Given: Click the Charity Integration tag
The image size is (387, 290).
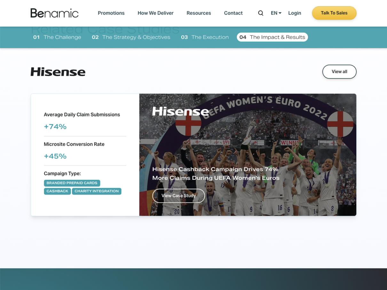Looking at the screenshot, I should tap(97, 191).
